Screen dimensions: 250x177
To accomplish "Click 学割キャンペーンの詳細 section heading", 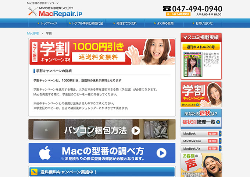I will tap(54, 71).
